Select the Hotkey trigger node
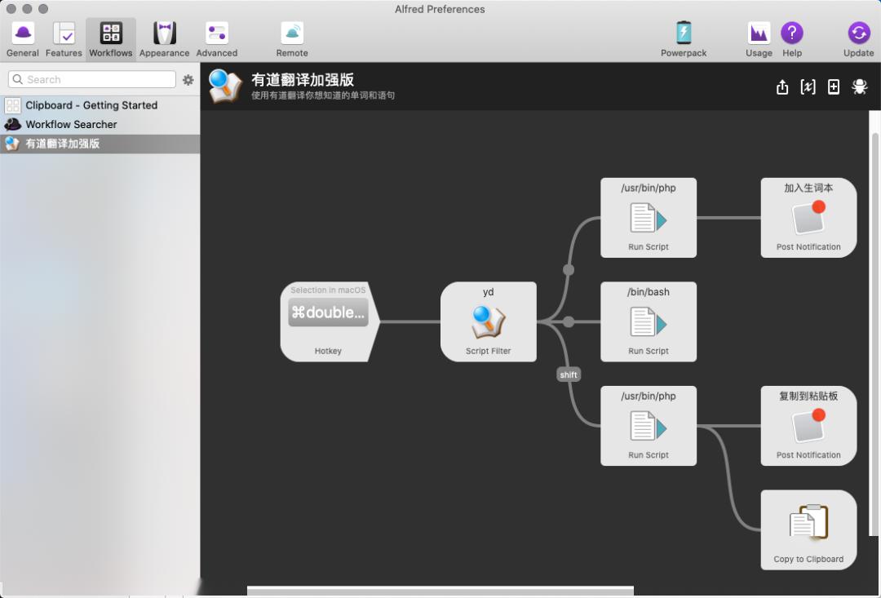 (x=330, y=321)
